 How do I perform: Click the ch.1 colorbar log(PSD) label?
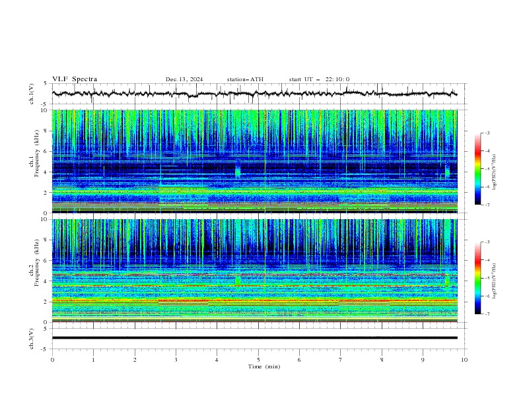point(494,172)
